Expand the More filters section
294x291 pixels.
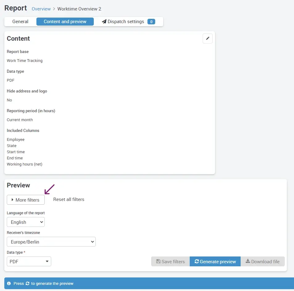click(x=26, y=200)
